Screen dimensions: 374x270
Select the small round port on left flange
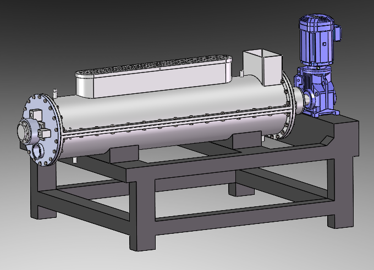coord(37,150)
